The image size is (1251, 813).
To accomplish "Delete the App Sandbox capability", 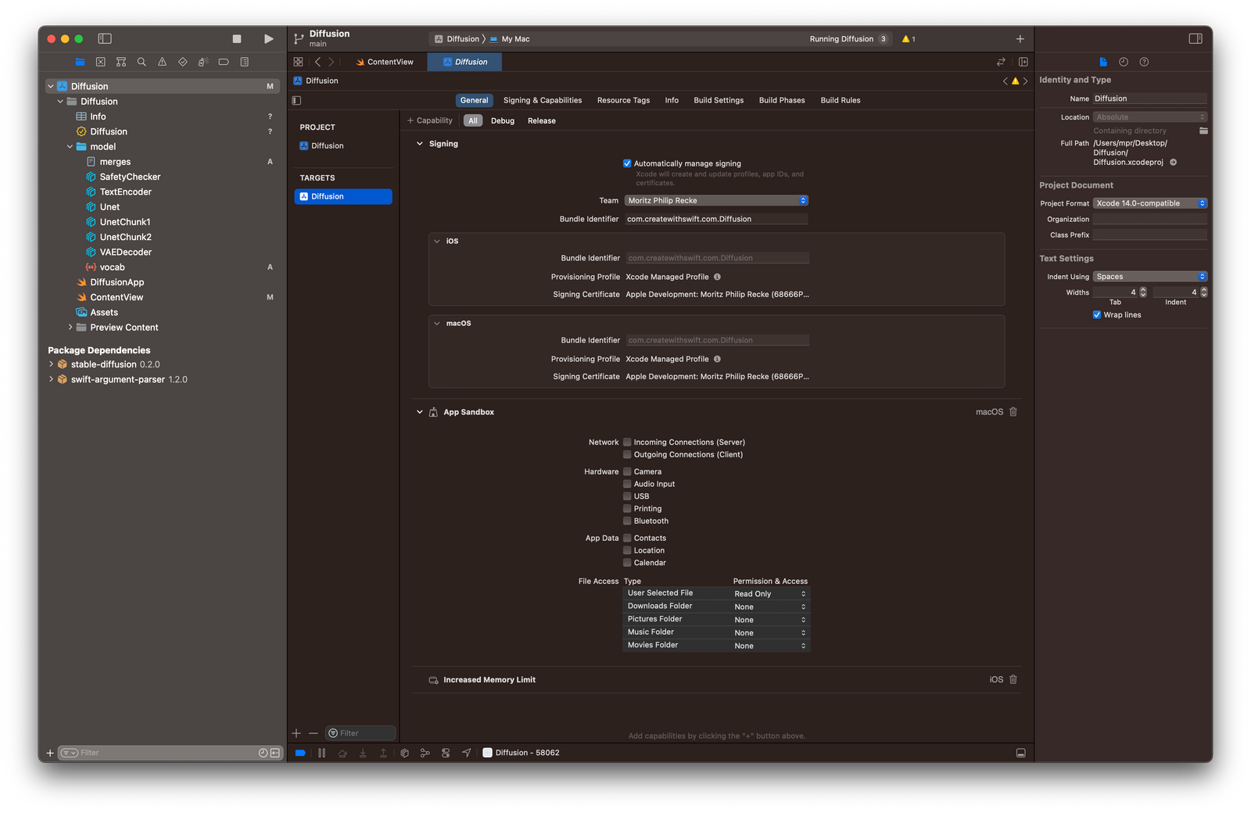I will point(1013,412).
